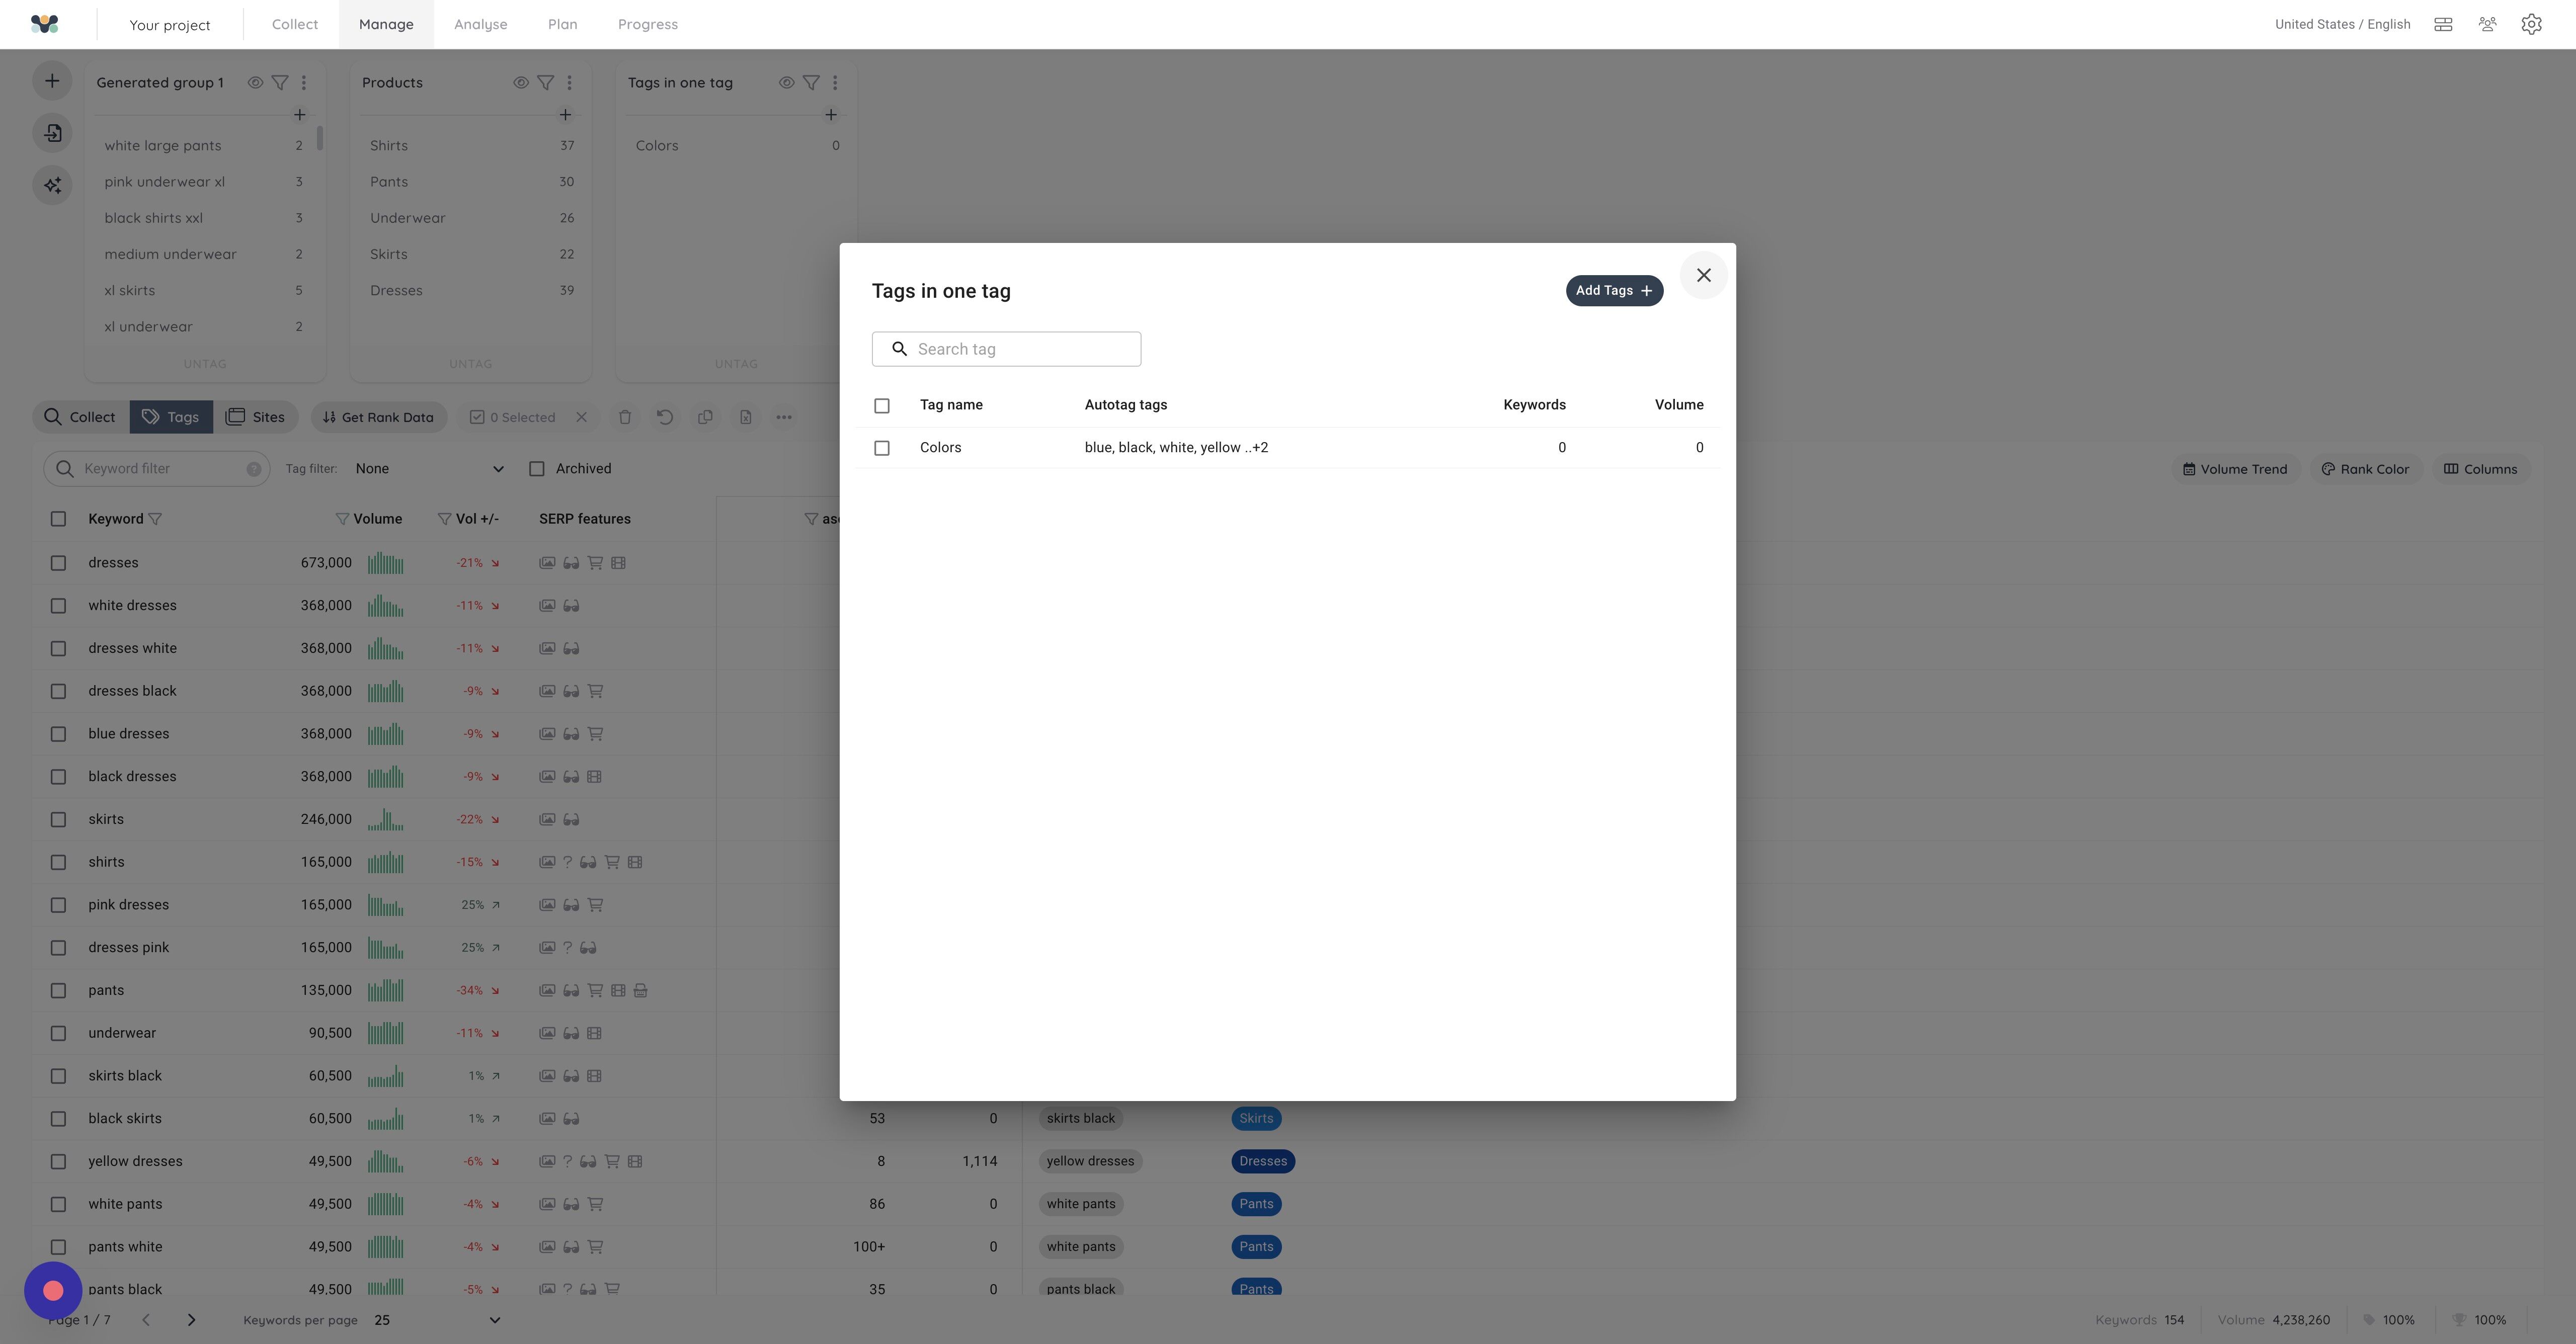Open the Volume Trend button

point(2235,469)
